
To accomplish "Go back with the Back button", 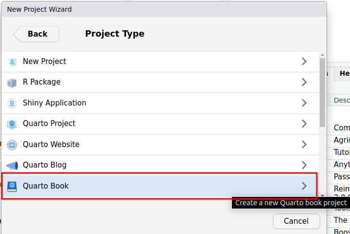I will pos(36,34).
